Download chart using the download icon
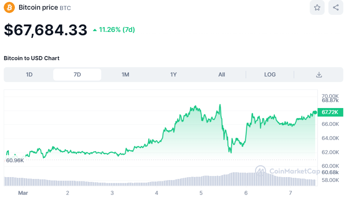 point(319,75)
